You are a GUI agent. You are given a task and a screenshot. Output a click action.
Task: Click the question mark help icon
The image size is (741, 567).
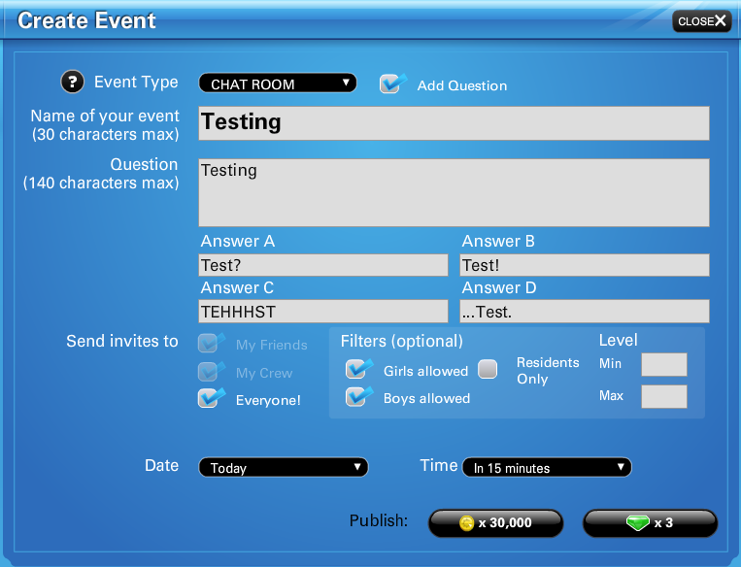73,83
